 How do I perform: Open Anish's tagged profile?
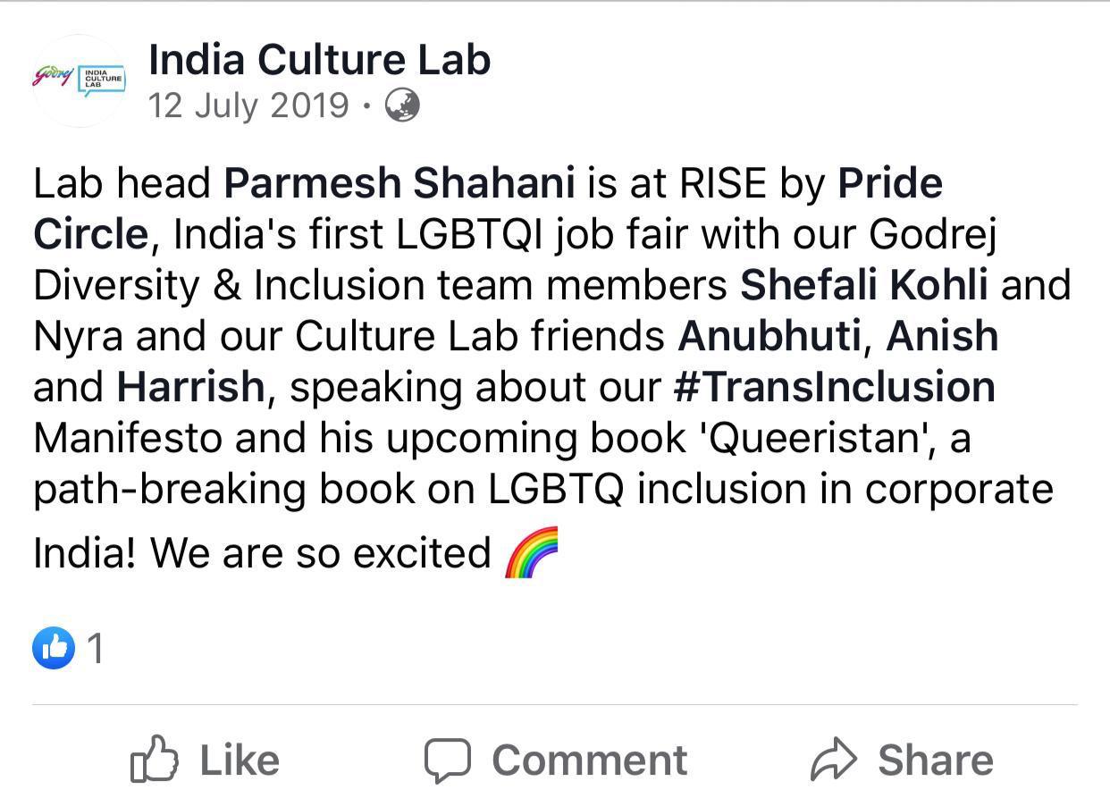pos(942,336)
